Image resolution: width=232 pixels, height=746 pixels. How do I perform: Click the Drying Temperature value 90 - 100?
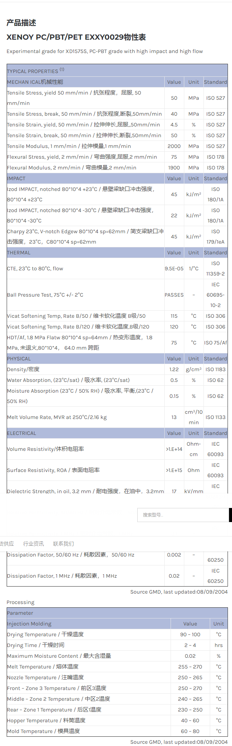coord(190,634)
